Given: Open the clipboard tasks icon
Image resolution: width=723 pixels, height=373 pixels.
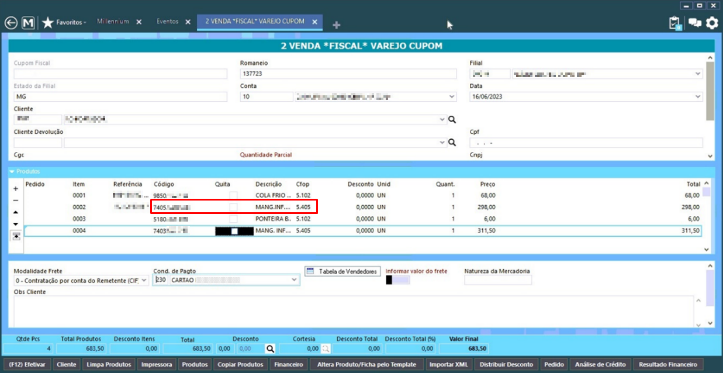Looking at the screenshot, I should pos(675,23).
